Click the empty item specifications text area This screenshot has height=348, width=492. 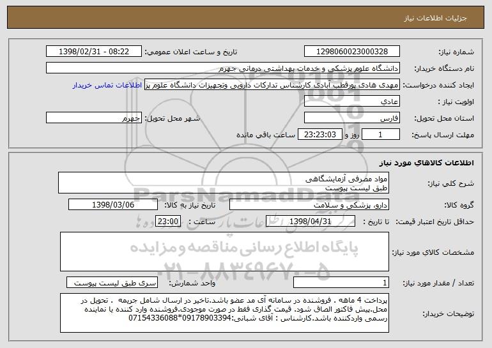224,252
